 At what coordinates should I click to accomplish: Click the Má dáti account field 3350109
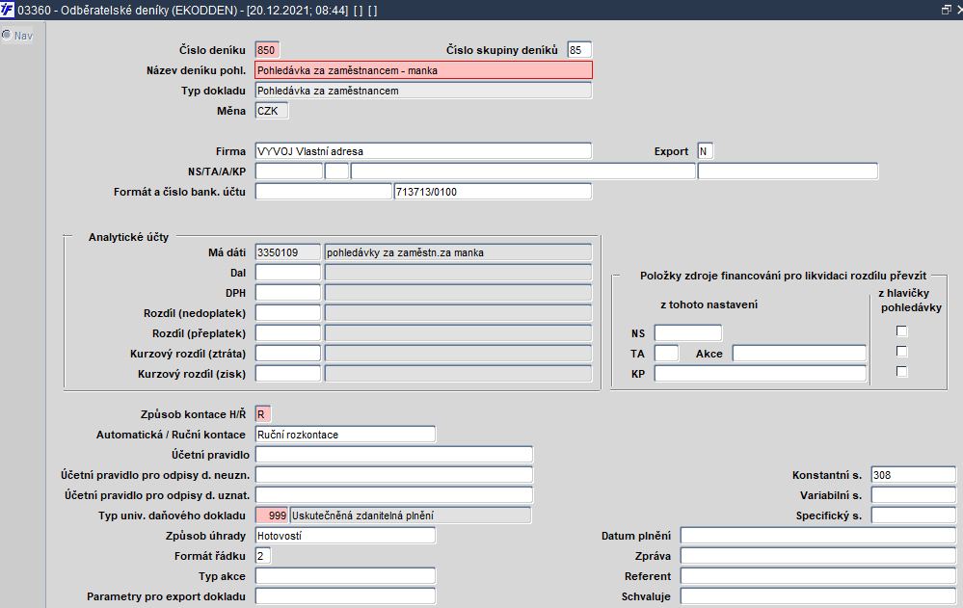tap(288, 253)
